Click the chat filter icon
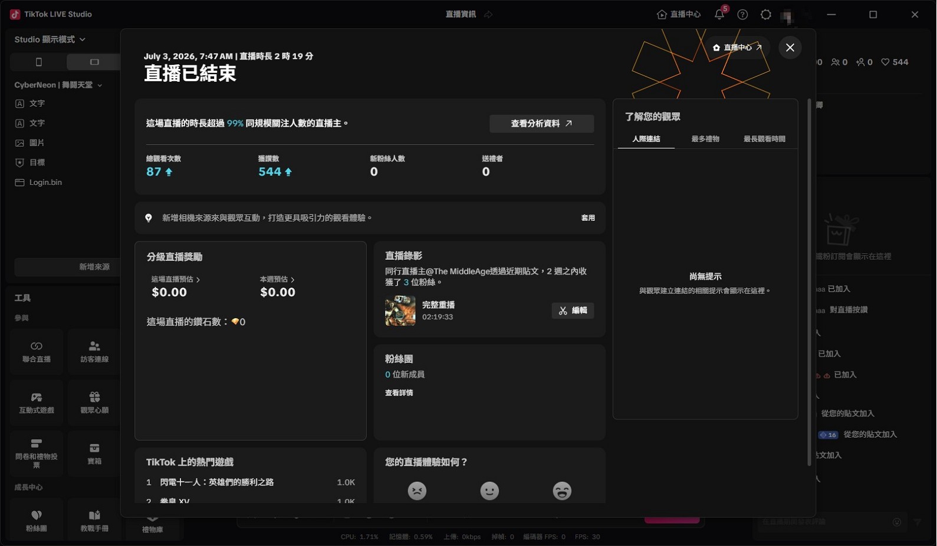This screenshot has width=937, height=546. 918,522
